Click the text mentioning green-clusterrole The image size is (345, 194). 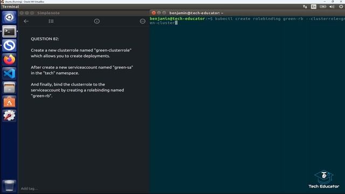pyautogui.click(x=81, y=53)
